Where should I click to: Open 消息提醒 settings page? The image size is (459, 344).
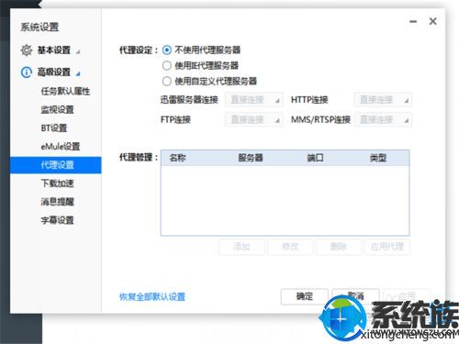point(57,202)
